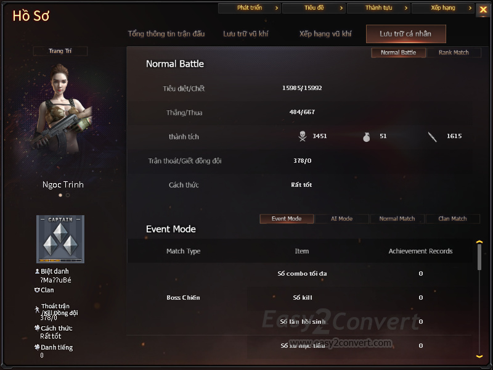The height and width of the screenshot is (370, 493).
Task: Click the Biệt danh person icon
Action: (x=37, y=271)
